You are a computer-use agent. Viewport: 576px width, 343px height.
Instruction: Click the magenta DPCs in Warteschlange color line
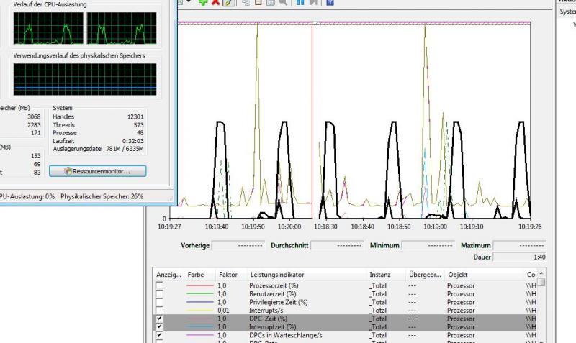pos(200,335)
